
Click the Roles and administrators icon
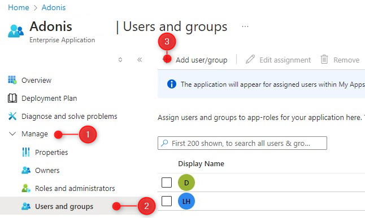[26, 188]
